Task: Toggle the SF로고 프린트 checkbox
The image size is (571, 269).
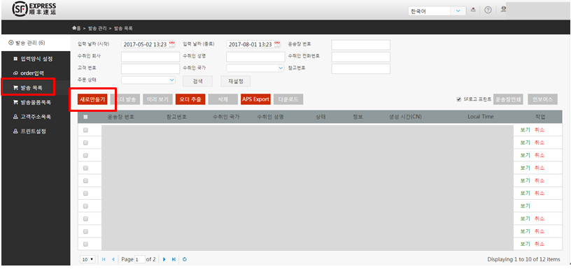Action: [459, 99]
